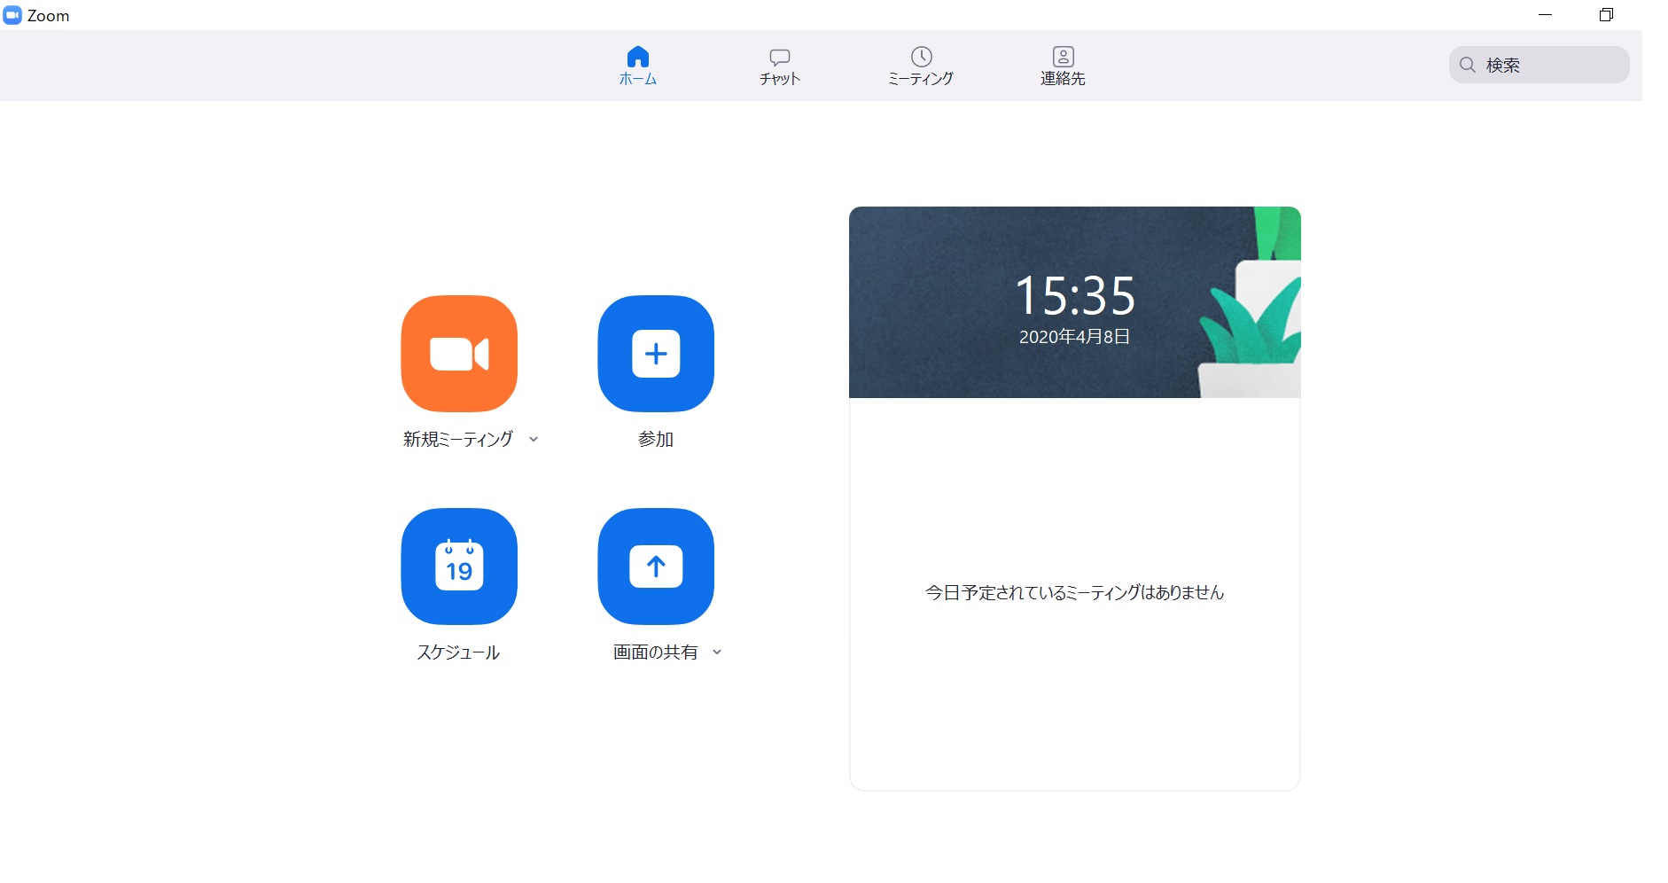Expand the 新規ミーティング dropdown chevron
This screenshot has width=1668, height=883.
click(534, 439)
